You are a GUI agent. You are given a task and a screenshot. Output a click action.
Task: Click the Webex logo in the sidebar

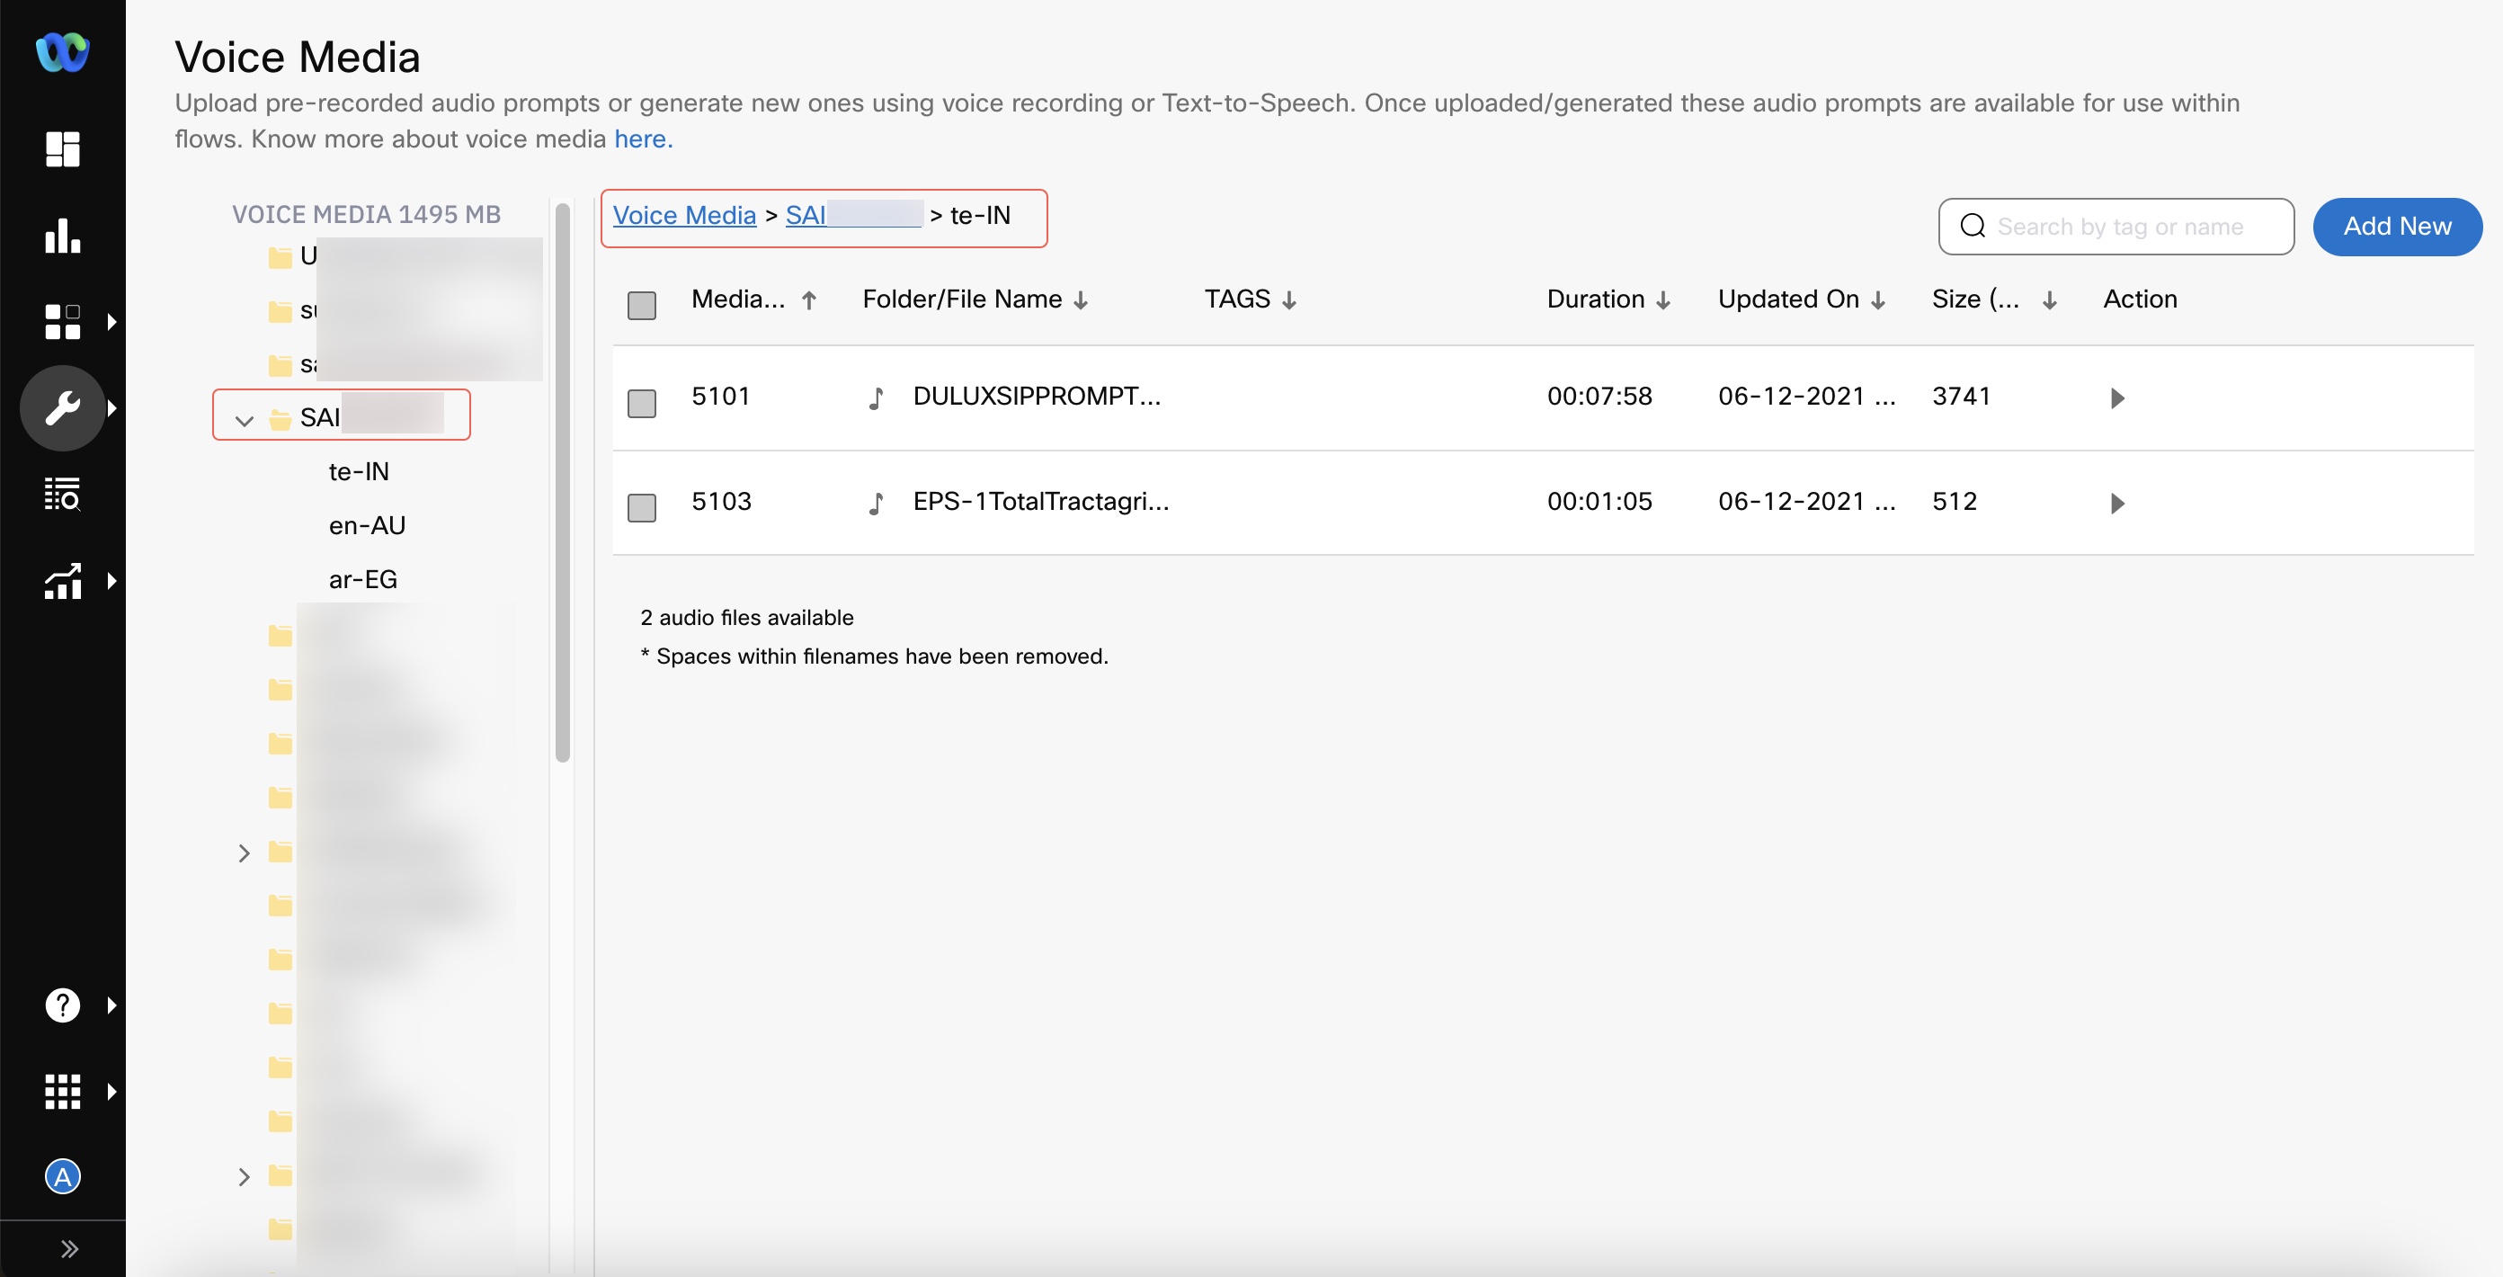(62, 51)
